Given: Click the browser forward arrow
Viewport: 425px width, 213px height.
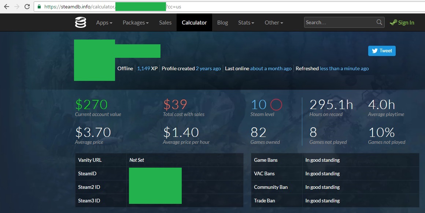Looking at the screenshot, I should (17, 7).
